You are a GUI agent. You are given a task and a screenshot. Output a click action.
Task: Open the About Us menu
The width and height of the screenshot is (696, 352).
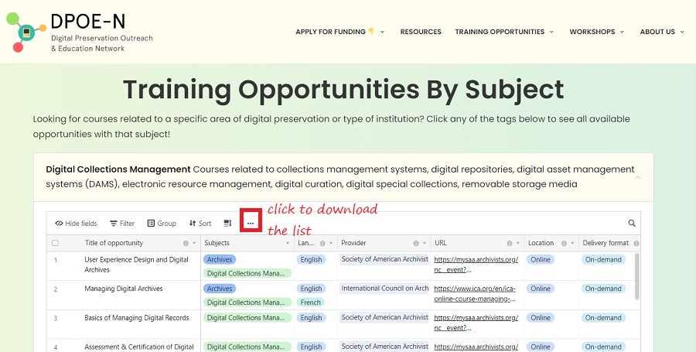tap(662, 32)
